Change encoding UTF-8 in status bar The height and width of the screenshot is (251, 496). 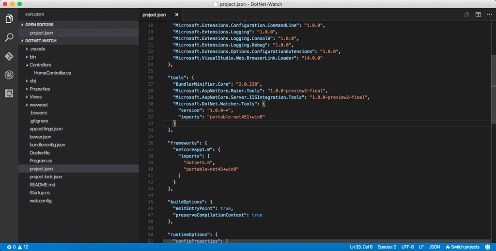407,247
